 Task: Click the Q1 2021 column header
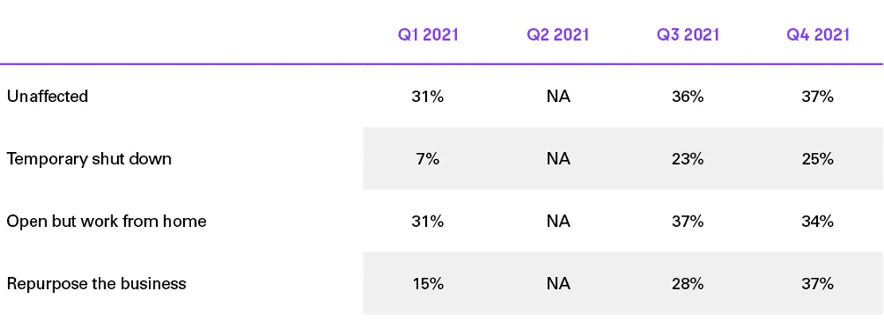[x=428, y=35]
